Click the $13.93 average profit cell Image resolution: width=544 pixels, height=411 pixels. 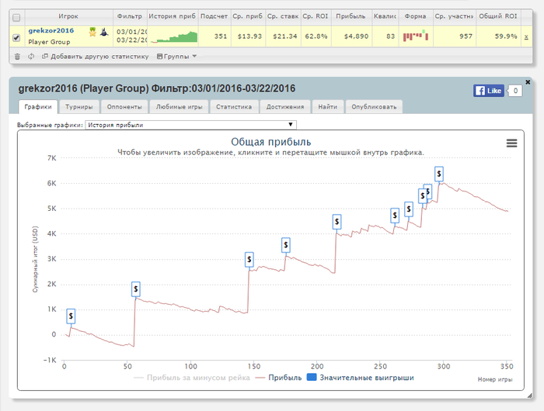(x=249, y=36)
